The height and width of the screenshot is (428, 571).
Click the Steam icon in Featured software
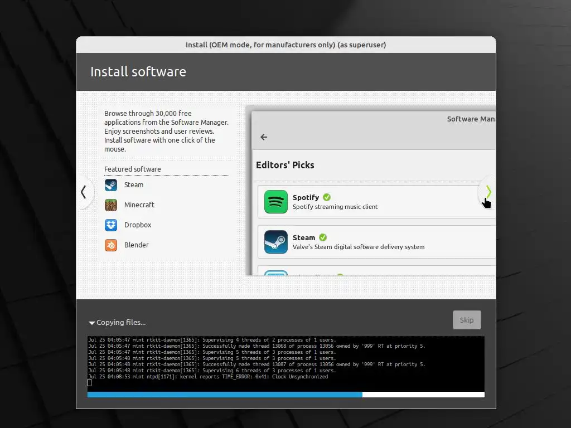pyautogui.click(x=111, y=185)
